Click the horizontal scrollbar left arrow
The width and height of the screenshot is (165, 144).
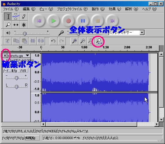click(x=43, y=124)
